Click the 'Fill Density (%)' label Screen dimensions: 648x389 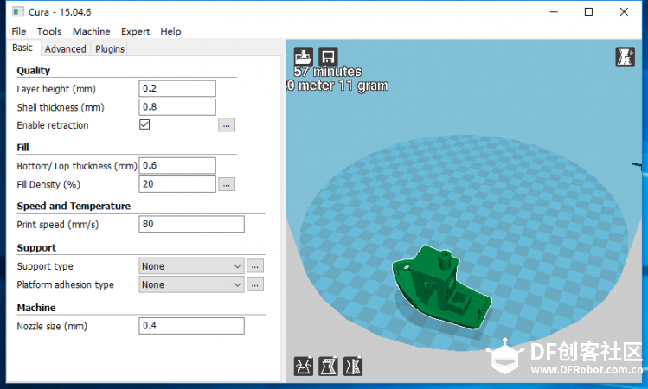[x=48, y=185]
